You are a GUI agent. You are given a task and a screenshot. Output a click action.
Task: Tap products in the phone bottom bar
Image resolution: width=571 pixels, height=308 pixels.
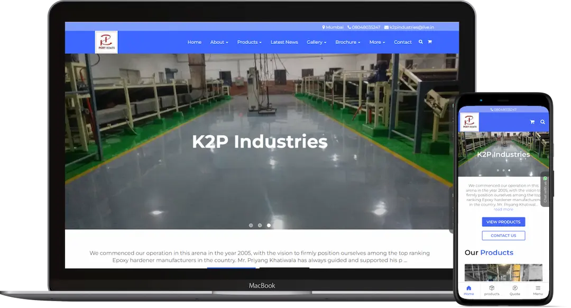(x=492, y=291)
